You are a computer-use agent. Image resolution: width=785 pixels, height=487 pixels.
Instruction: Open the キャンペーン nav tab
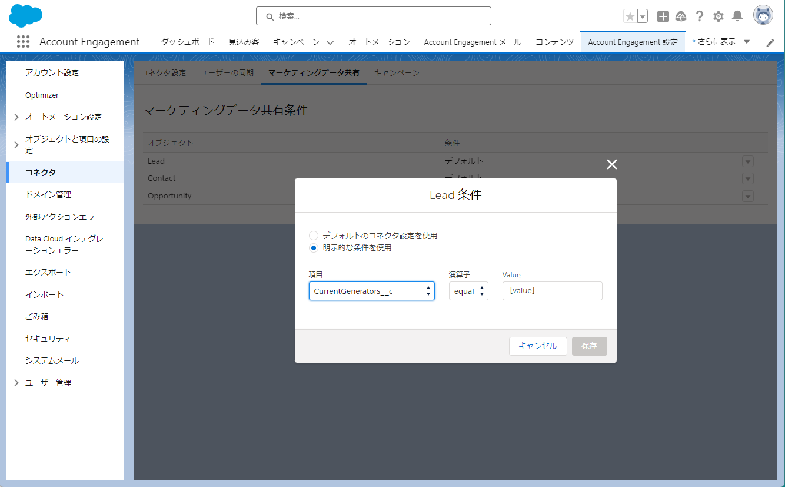296,42
